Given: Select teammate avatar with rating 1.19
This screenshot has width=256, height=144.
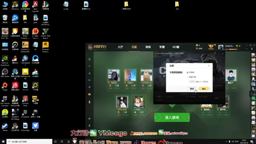Looking at the screenshot, I should coord(130,75).
